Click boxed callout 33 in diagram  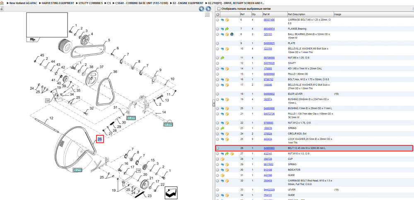click(47, 100)
